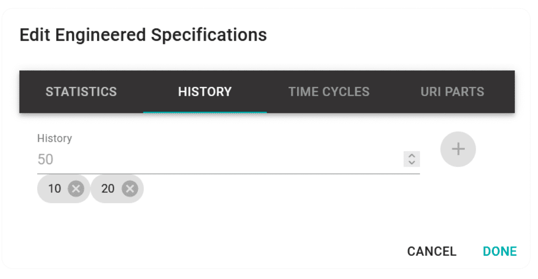This screenshot has width=538, height=279.
Task: Open the Time Cycles tab
Action: (329, 92)
